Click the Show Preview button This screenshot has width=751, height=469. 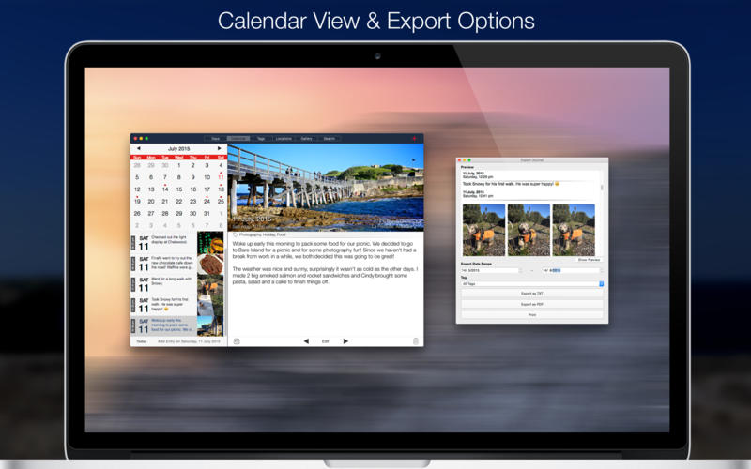pos(589,260)
